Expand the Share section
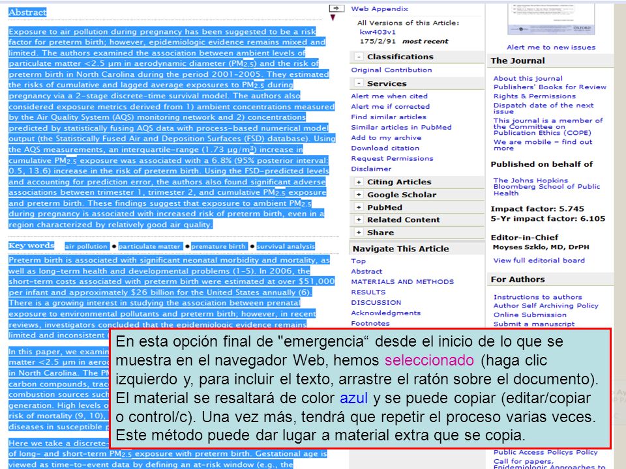The image size is (626, 469). (x=359, y=232)
